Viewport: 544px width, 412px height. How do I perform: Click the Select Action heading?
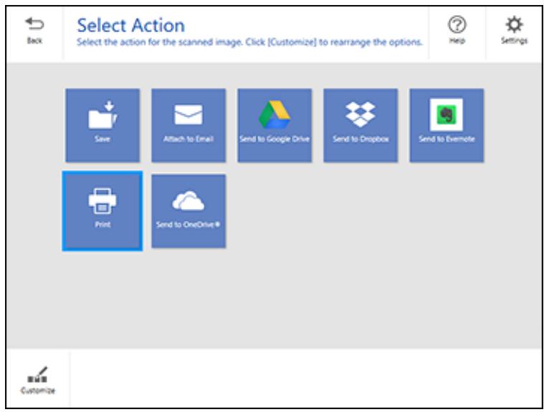tap(130, 26)
